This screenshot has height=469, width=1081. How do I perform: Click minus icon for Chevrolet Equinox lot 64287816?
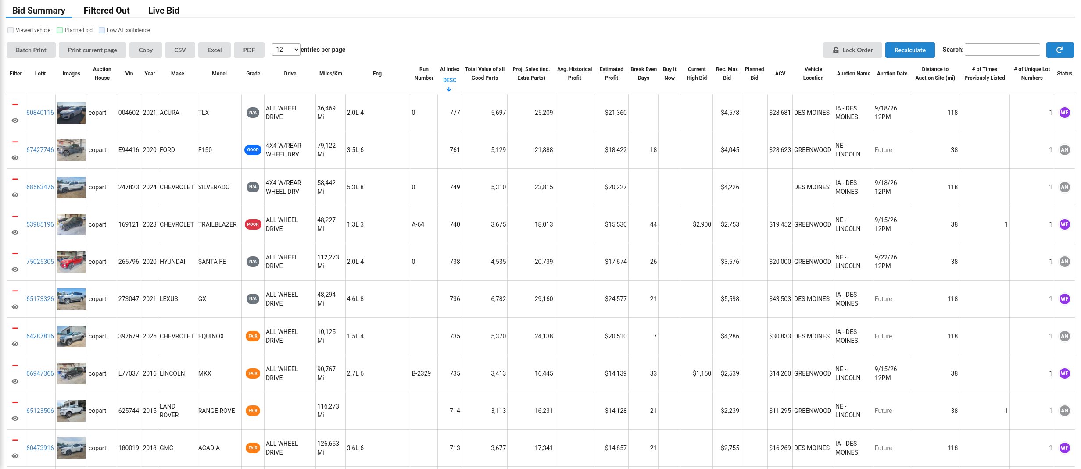click(x=15, y=328)
